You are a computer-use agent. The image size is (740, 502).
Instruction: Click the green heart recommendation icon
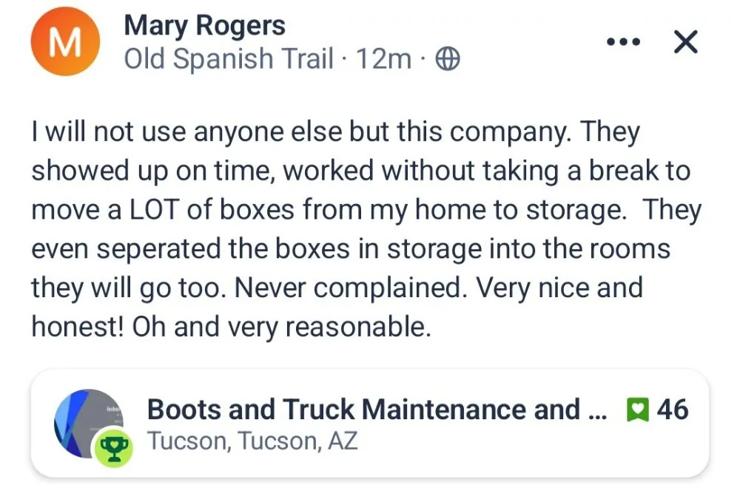point(638,409)
